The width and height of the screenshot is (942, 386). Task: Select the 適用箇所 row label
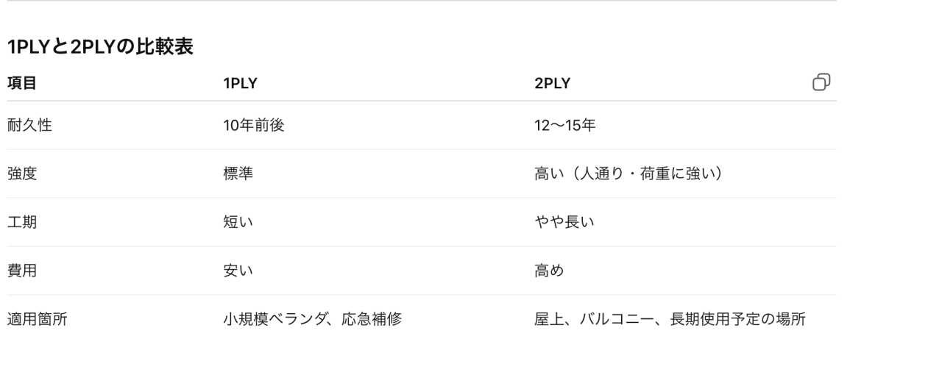click(x=37, y=319)
